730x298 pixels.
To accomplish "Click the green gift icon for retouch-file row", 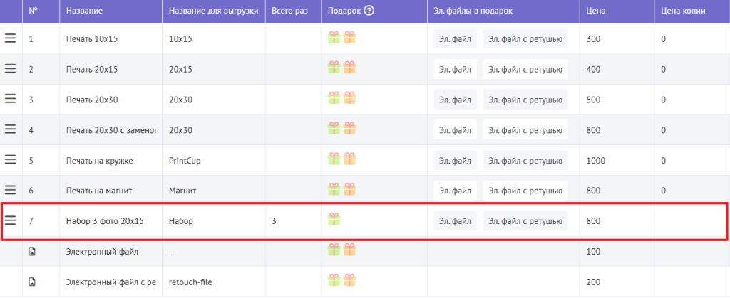I will pos(334,281).
